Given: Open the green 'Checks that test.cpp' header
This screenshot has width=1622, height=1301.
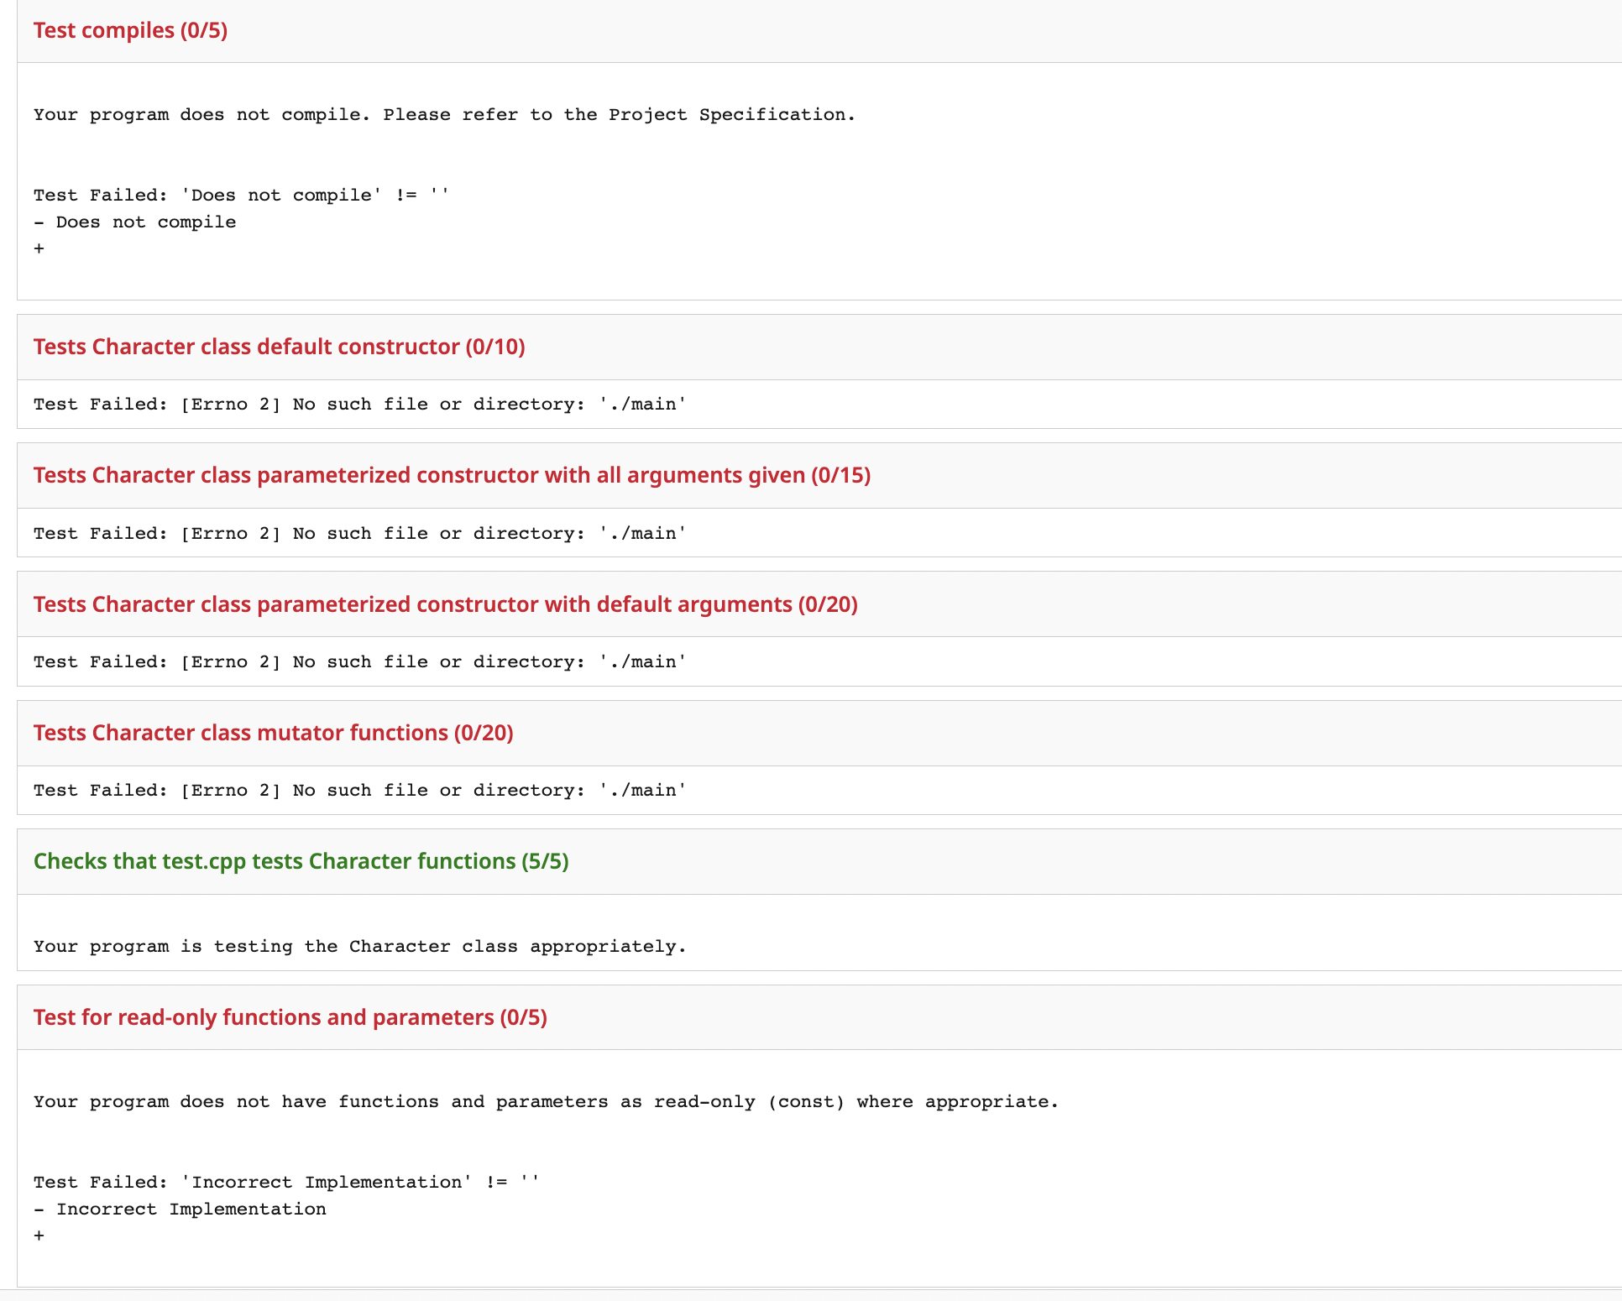Looking at the screenshot, I should click(x=301, y=861).
